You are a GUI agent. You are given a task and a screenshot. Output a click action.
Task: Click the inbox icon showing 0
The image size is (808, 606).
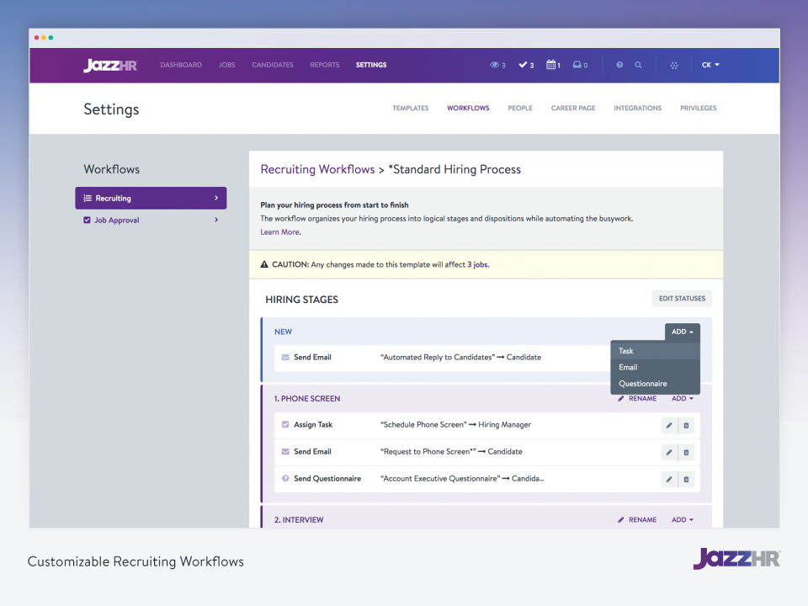577,65
